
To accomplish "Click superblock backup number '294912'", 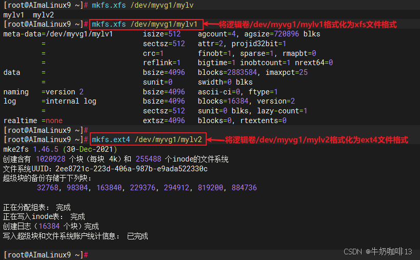I will (x=176, y=188).
